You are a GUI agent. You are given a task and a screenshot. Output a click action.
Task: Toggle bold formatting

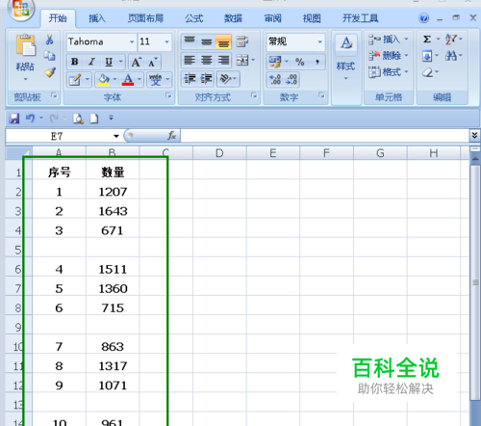tap(75, 62)
